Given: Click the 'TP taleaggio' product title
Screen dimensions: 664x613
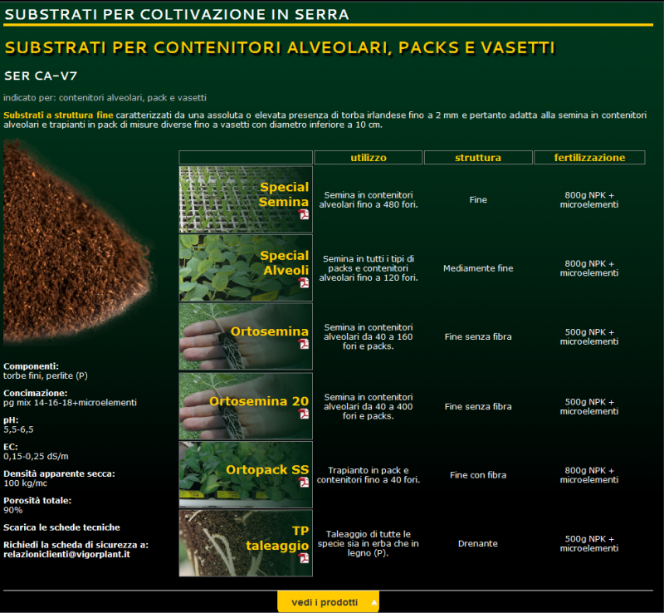Looking at the screenshot, I should click(277, 538).
